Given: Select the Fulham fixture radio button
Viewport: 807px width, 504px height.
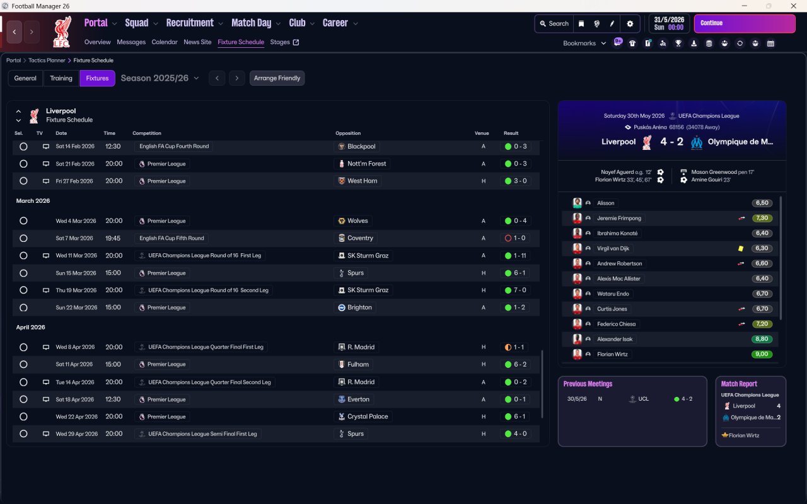Looking at the screenshot, I should coord(23,364).
